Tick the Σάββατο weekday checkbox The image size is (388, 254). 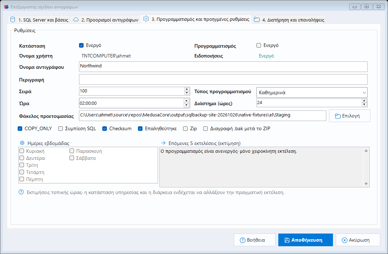pyautogui.click(x=72, y=158)
